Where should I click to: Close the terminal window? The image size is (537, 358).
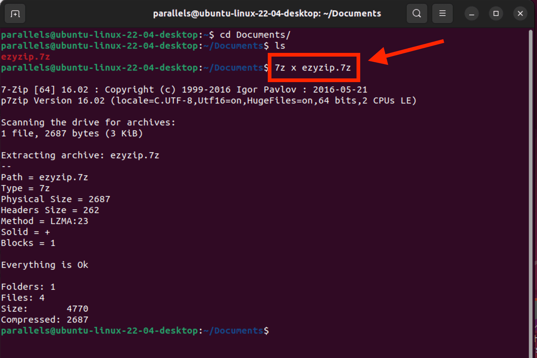[x=520, y=13]
